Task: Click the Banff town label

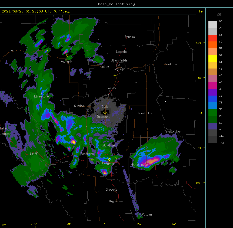Action: [x=34, y=154]
